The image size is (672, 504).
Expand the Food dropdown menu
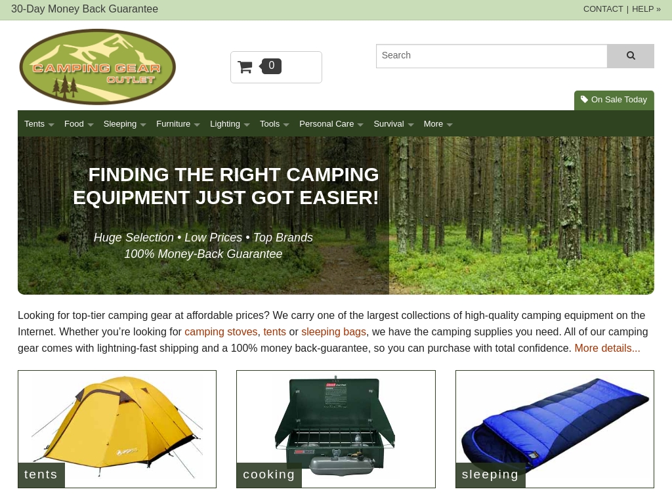(x=79, y=124)
